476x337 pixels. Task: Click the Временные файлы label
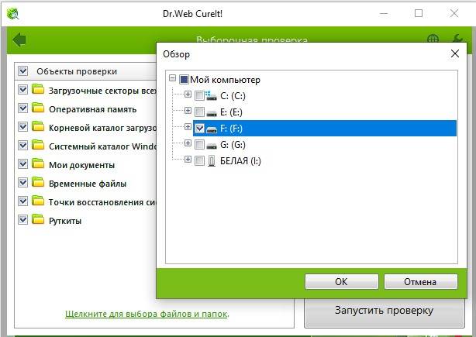point(88,184)
